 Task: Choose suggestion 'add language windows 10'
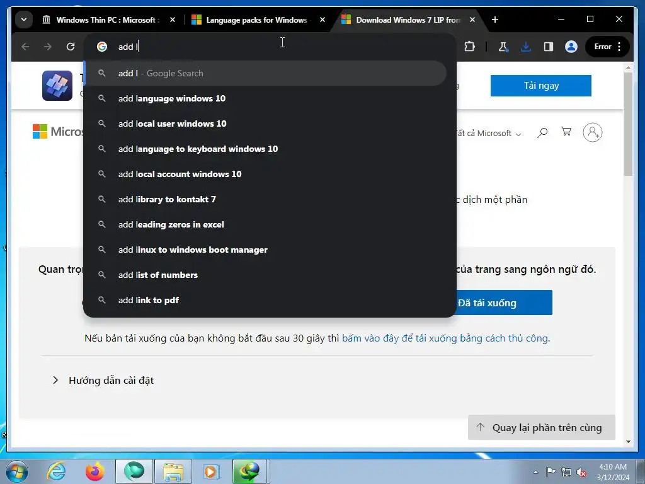pyautogui.click(x=265, y=98)
